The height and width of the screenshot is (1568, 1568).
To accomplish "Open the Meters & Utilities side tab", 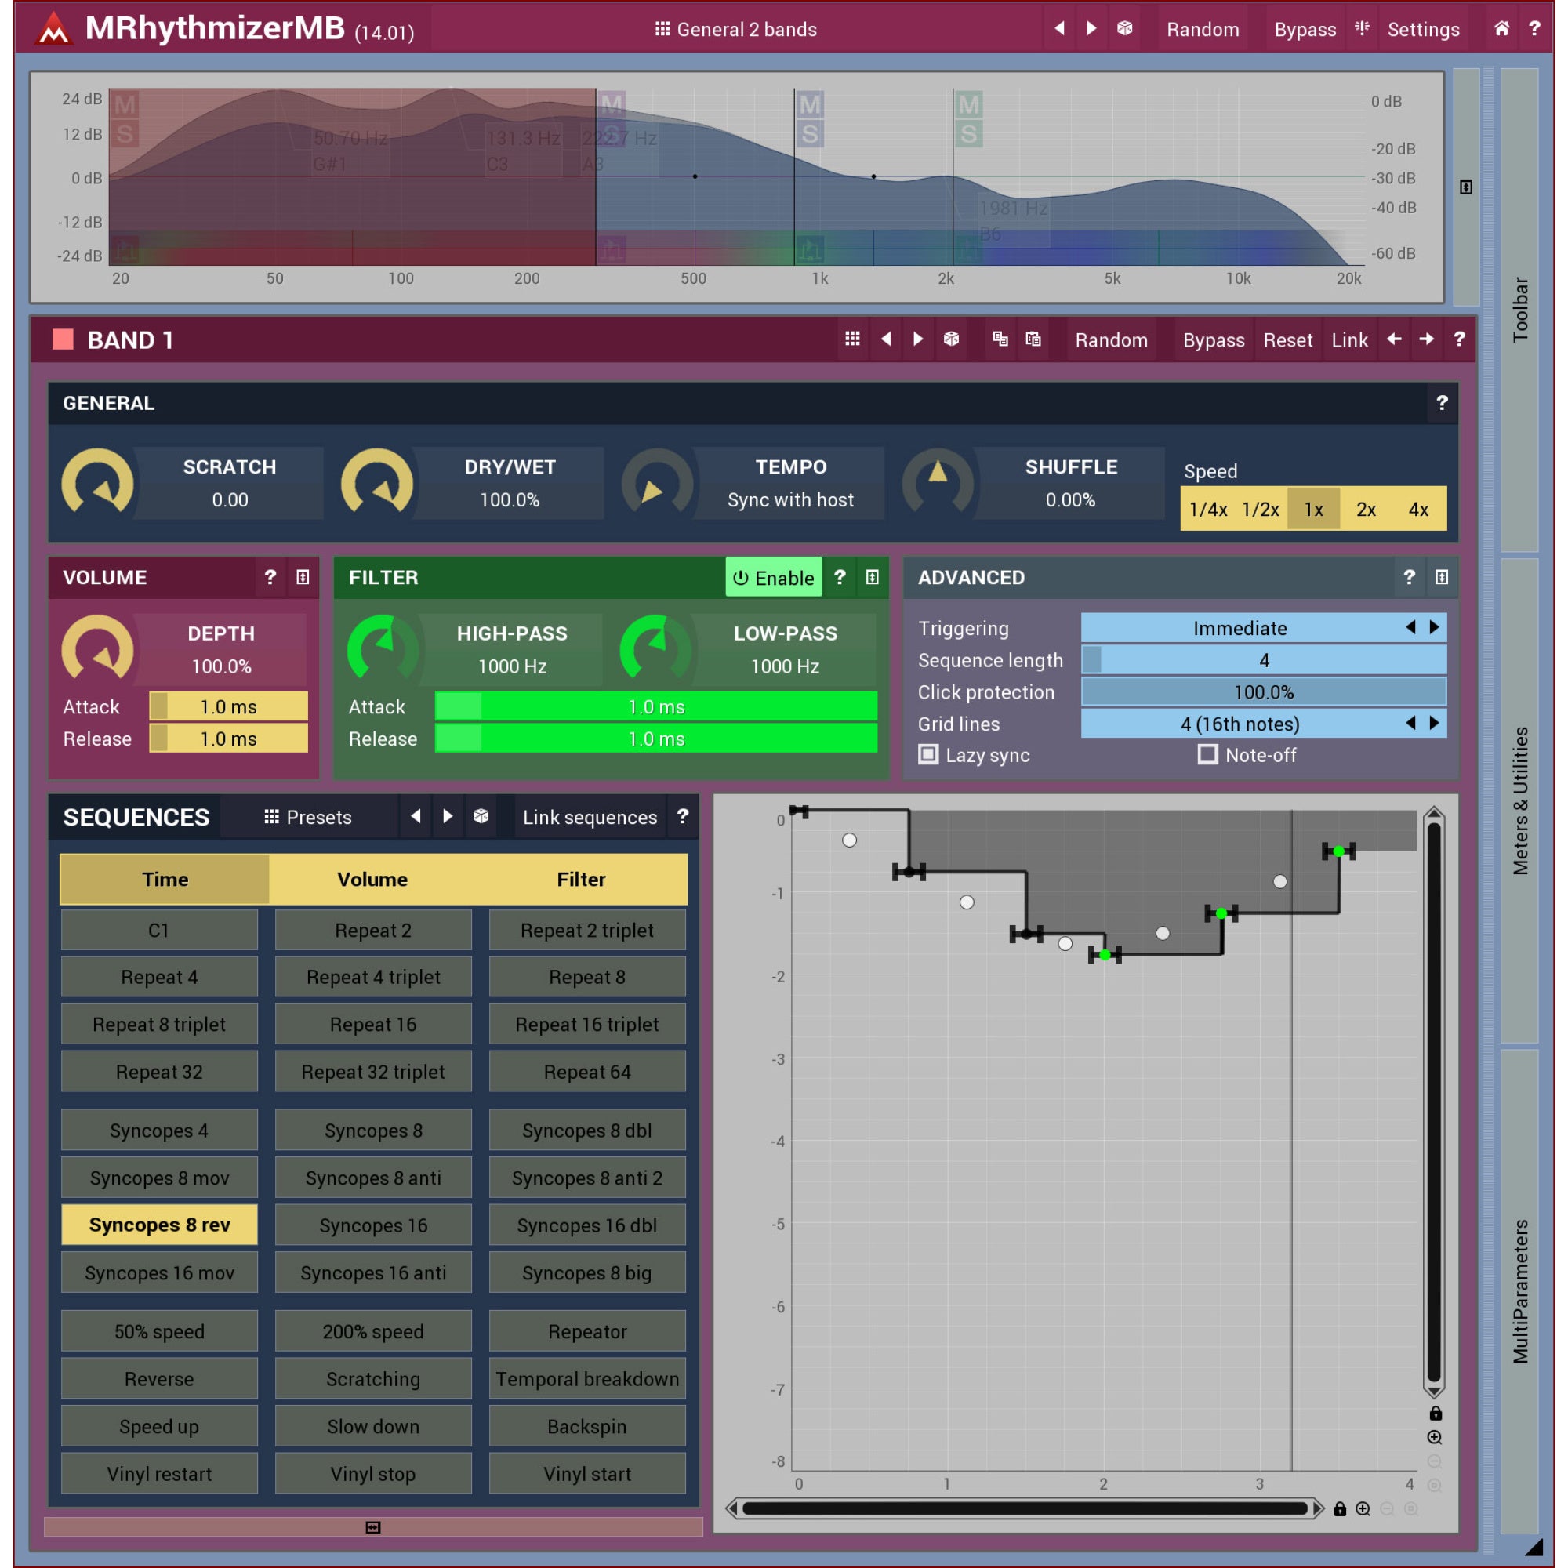I will click(1520, 800).
